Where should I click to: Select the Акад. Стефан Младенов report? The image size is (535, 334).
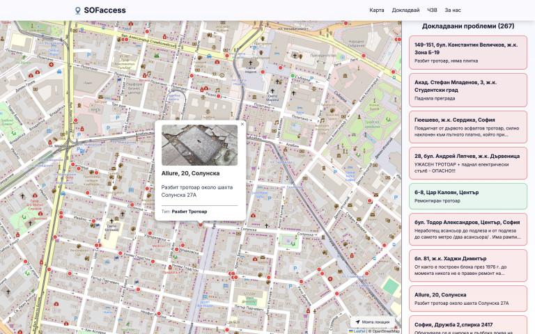click(467, 89)
